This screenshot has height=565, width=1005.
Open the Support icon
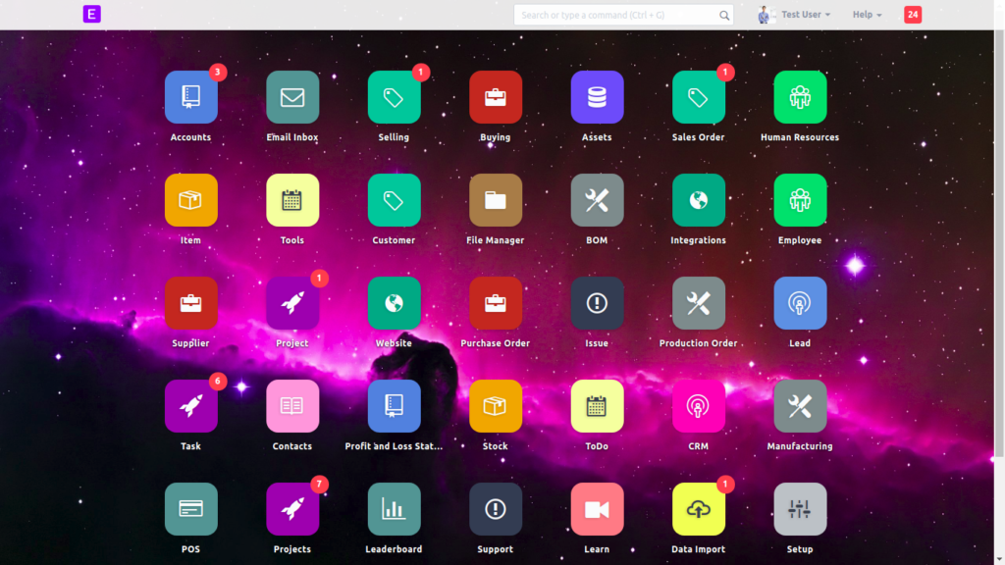495,509
